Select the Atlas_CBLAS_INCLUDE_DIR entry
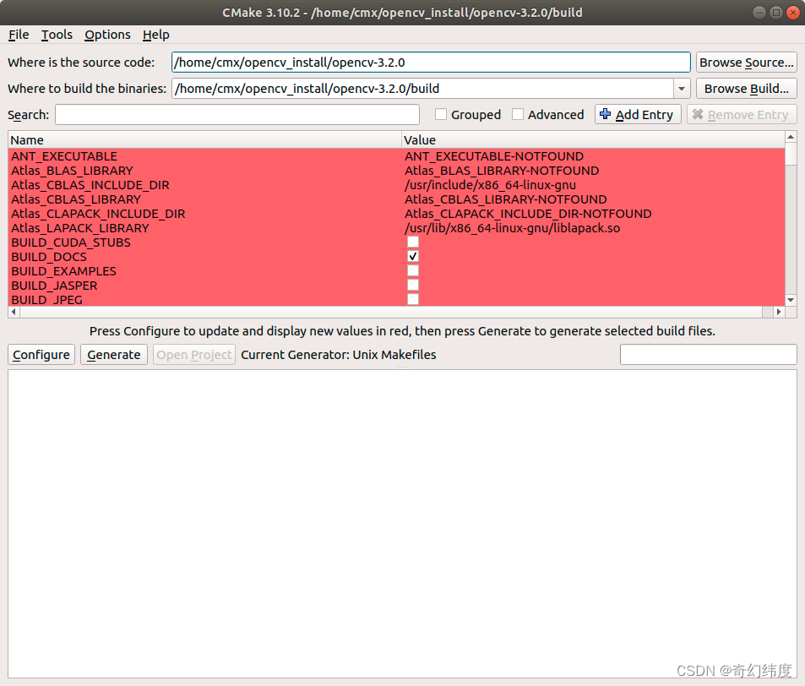The image size is (805, 686). point(90,185)
